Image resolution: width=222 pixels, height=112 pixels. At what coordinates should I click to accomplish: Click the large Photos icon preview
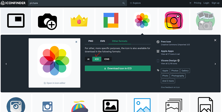coord(54,61)
